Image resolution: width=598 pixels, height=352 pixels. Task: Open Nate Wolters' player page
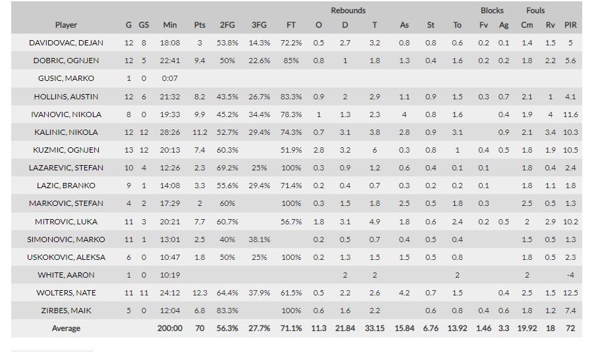click(66, 293)
